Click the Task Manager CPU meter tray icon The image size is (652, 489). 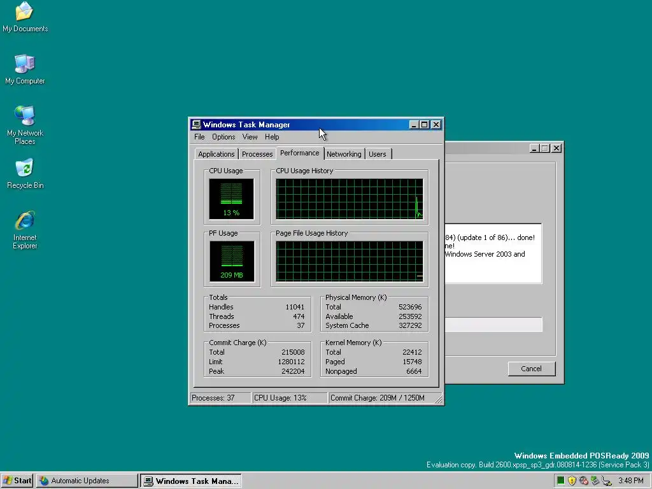[560, 481]
